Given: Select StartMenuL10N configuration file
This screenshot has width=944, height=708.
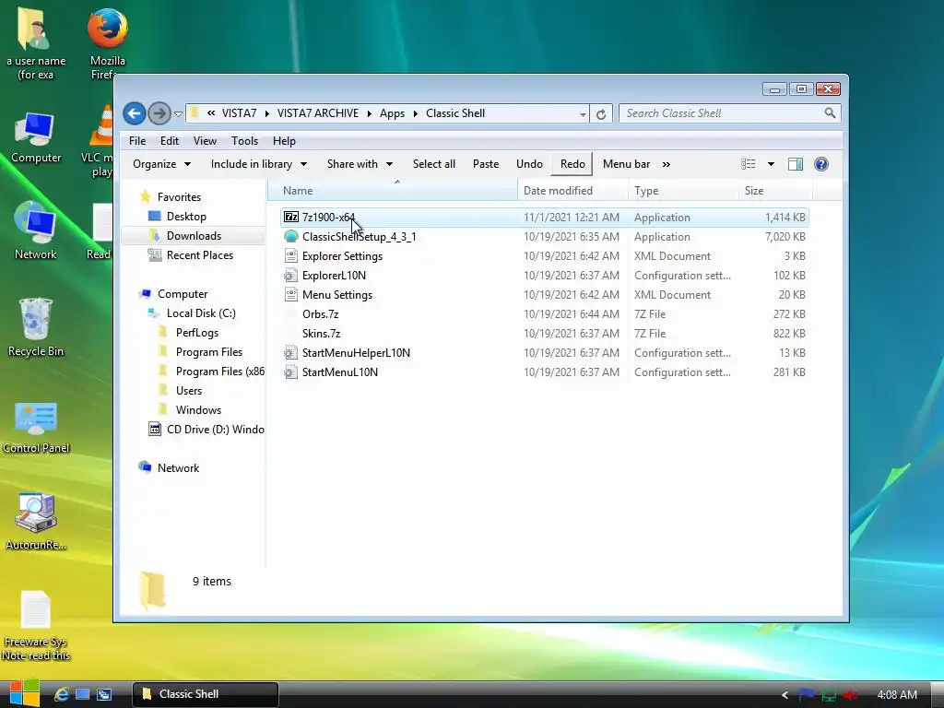Looking at the screenshot, I should pos(544,372).
